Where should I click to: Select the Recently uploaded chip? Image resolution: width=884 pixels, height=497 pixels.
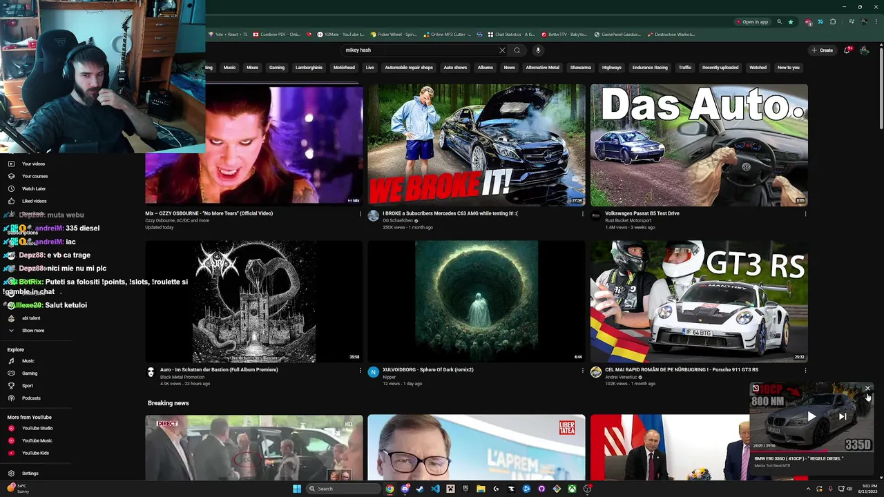tap(720, 68)
